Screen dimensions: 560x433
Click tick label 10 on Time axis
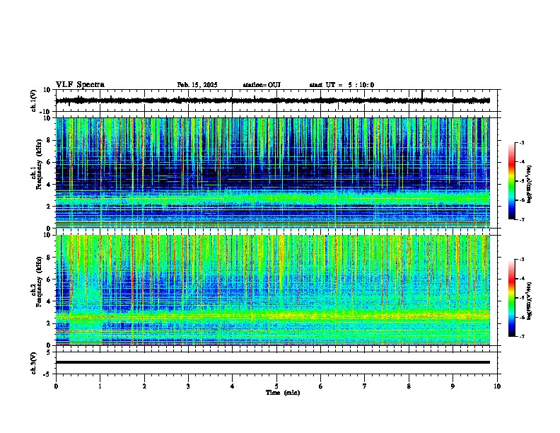point(497,386)
